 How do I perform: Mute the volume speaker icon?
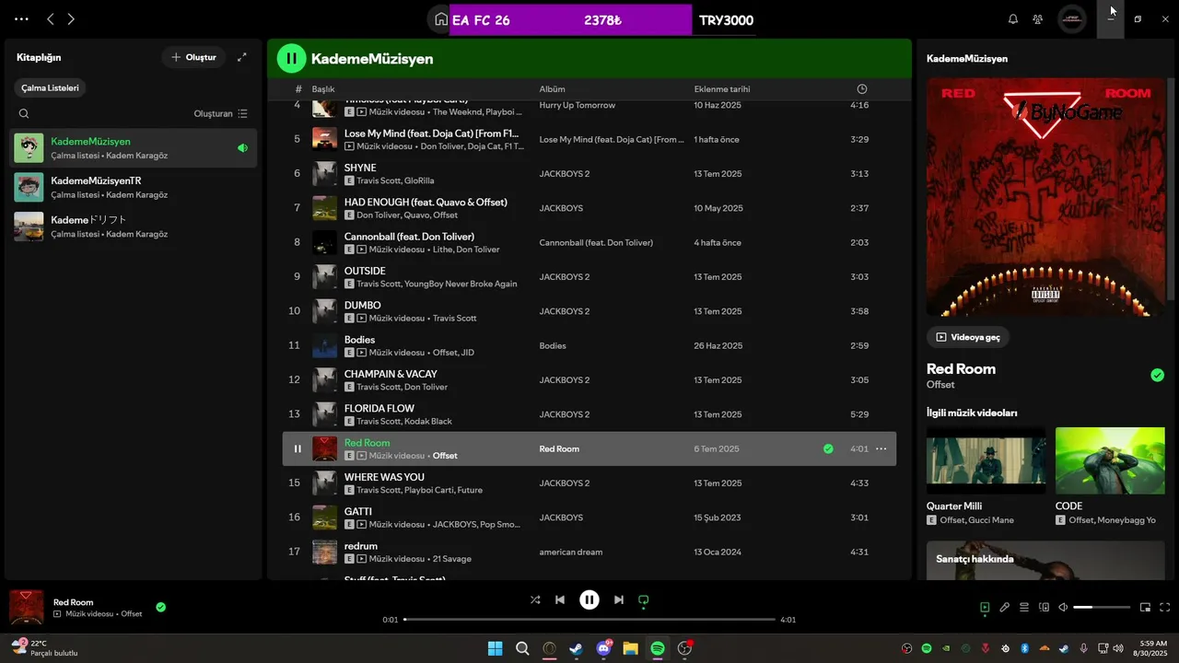[x=1063, y=607]
